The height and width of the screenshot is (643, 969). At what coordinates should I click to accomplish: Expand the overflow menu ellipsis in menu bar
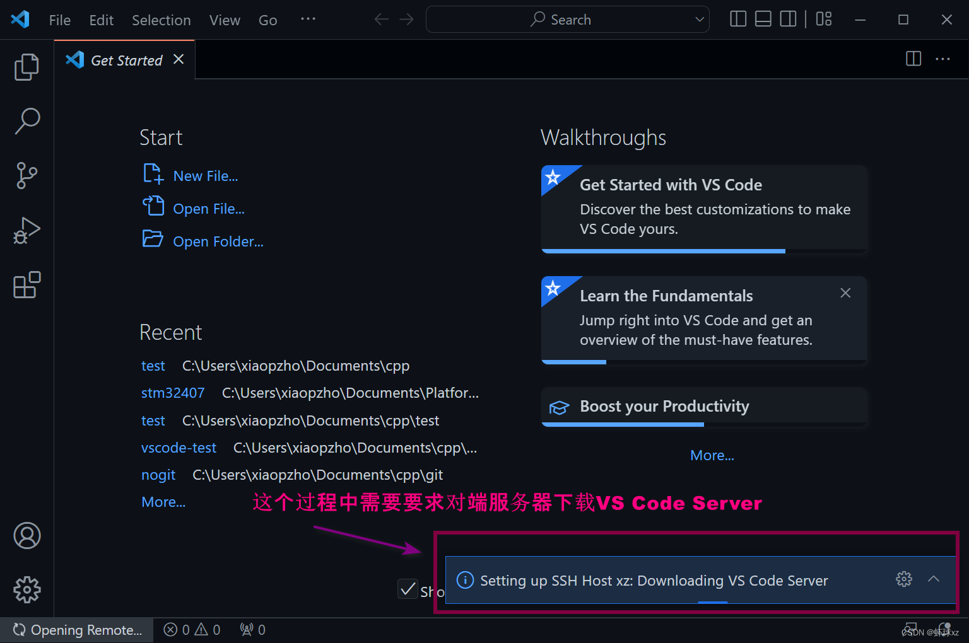[308, 19]
